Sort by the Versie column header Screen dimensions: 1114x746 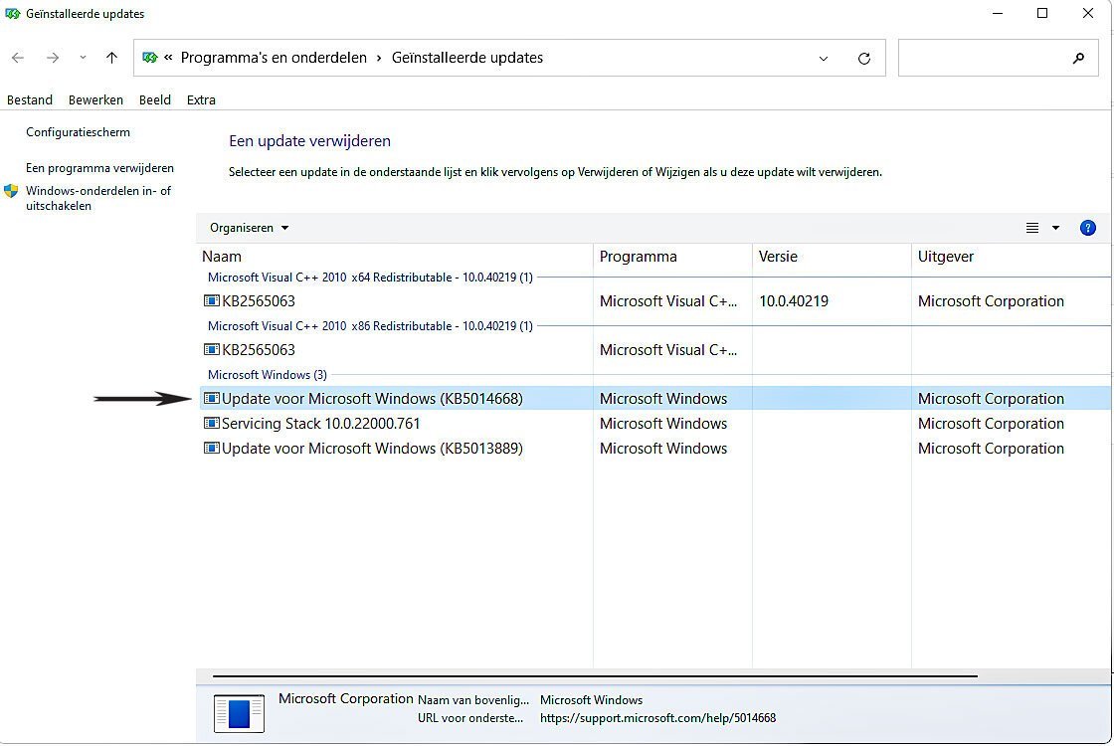(x=778, y=257)
